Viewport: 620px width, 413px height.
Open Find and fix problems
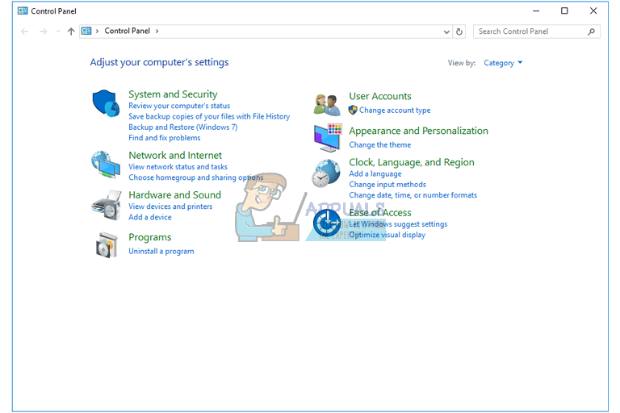tap(164, 138)
